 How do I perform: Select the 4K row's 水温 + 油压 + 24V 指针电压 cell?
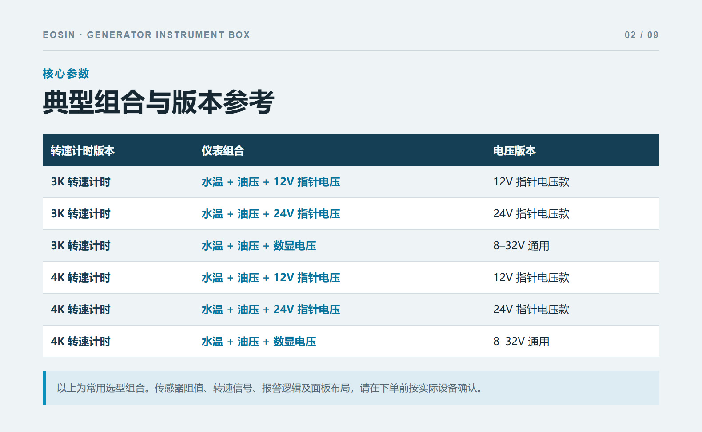271,310
